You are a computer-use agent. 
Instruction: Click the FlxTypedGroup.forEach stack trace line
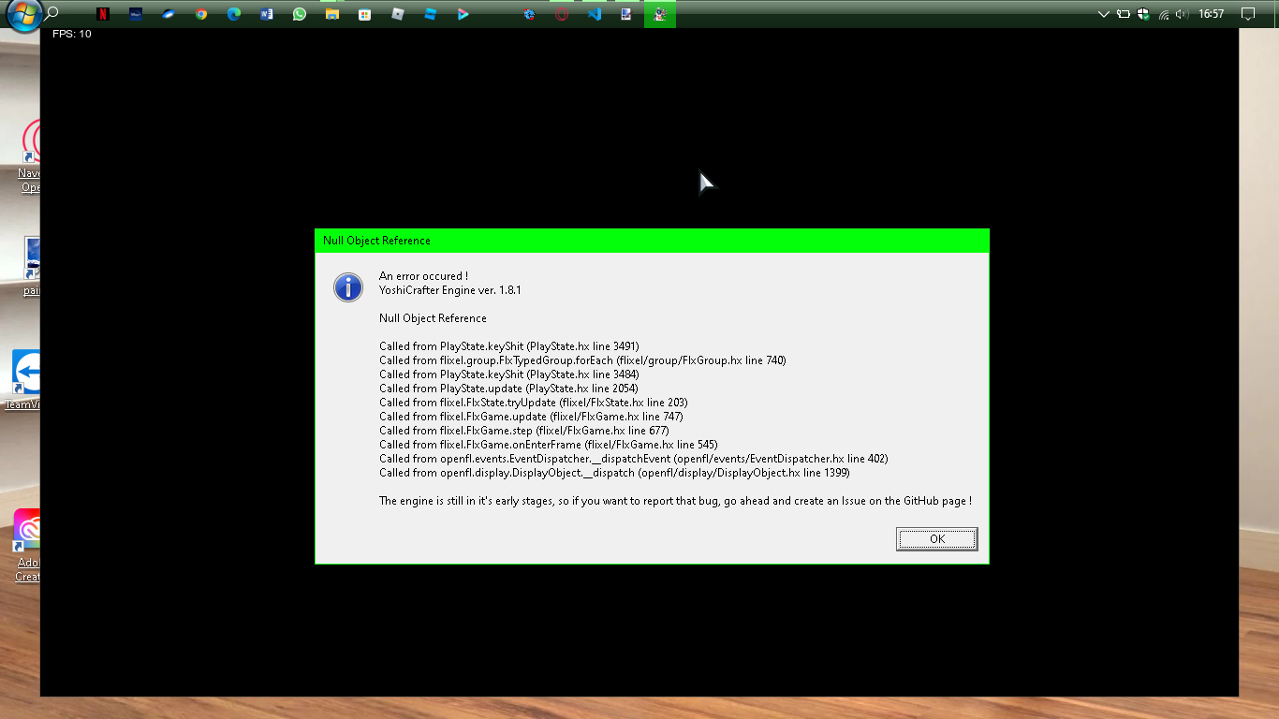pos(582,360)
